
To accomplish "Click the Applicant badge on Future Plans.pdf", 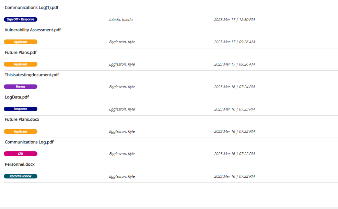I will click(x=21, y=64).
